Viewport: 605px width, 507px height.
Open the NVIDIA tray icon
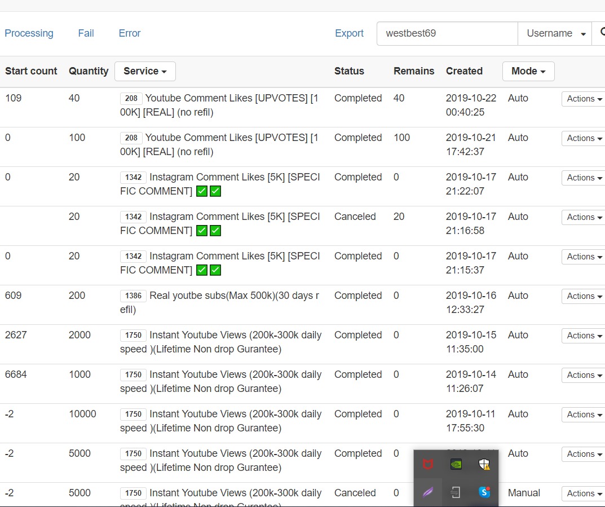click(x=456, y=464)
